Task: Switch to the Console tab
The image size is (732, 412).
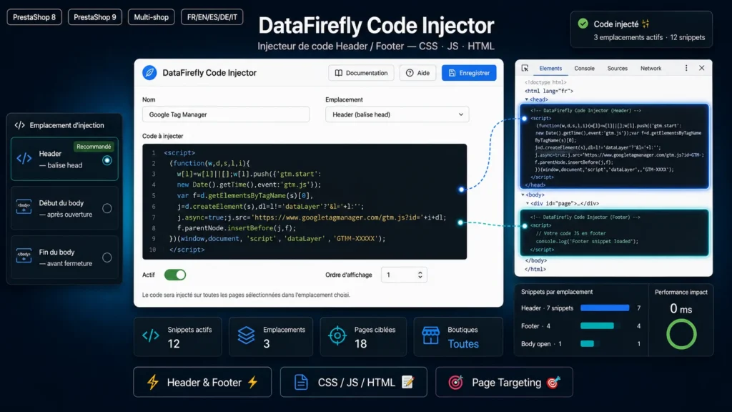Action: click(x=585, y=68)
